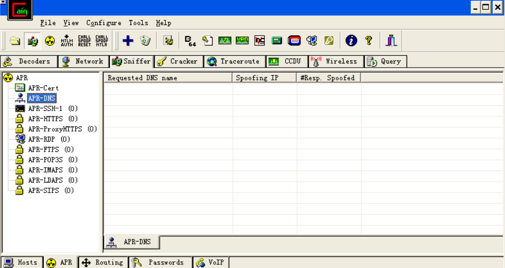Click the terminal icon beside APR-SSH-1

pos(20,109)
